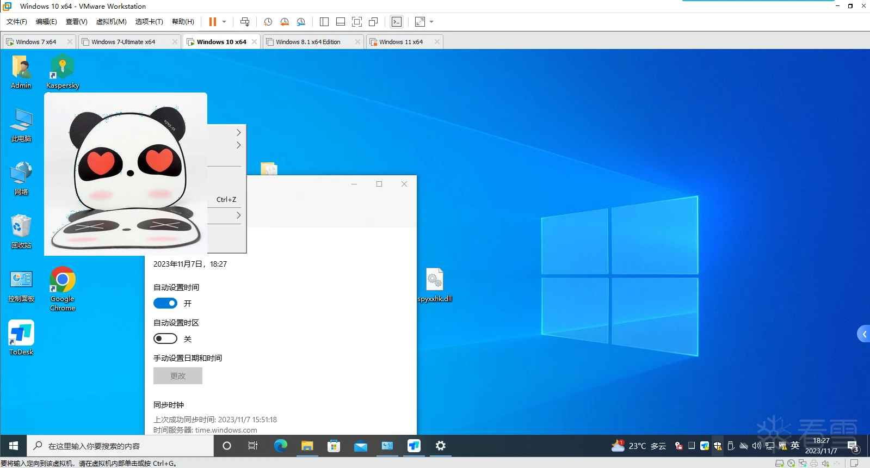Select the Google Chrome desktop shortcut
870x468 pixels.
coord(63,289)
